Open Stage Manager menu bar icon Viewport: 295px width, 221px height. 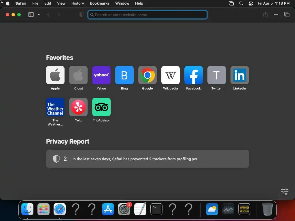coord(231,3)
